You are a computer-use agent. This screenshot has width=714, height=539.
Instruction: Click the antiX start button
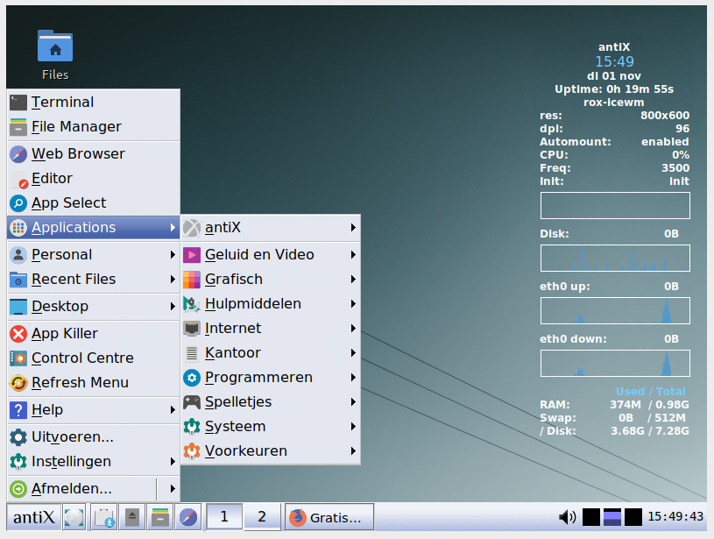click(x=33, y=517)
